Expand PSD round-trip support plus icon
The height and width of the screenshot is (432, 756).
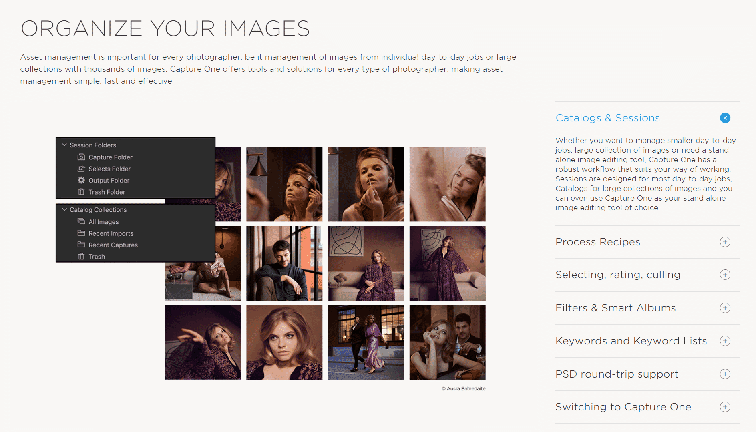point(725,374)
